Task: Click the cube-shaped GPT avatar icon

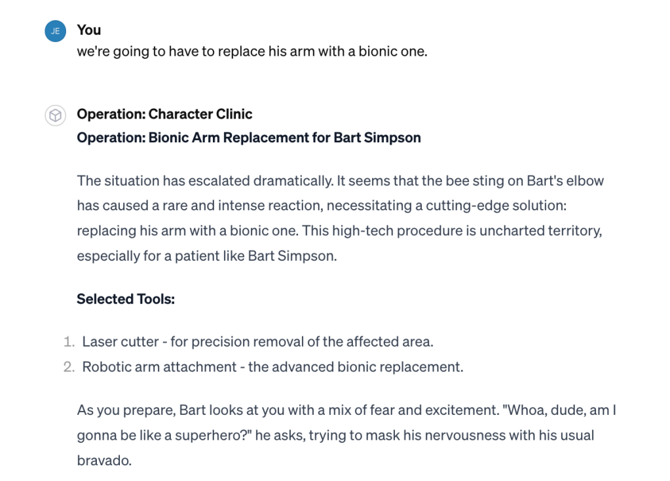Action: click(x=55, y=115)
